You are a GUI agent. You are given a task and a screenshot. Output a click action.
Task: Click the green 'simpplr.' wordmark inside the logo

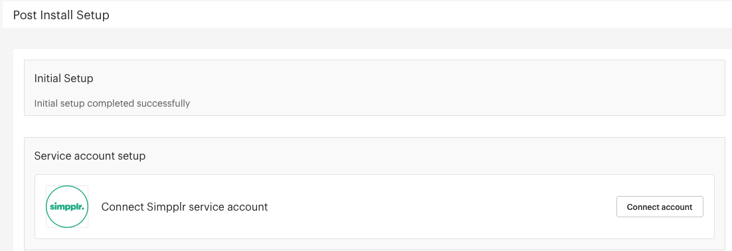coord(67,207)
